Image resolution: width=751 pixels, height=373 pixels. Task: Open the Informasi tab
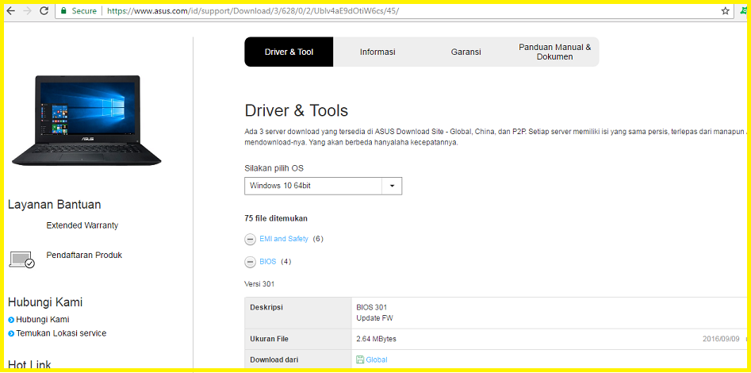click(378, 52)
